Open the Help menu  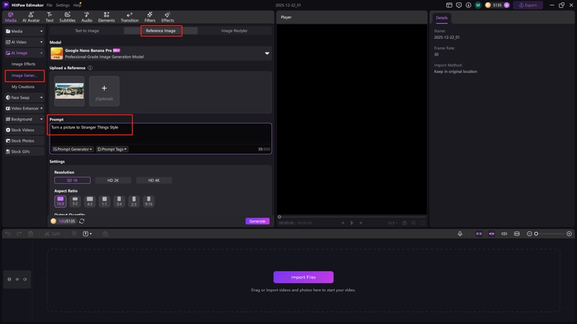[x=77, y=5]
